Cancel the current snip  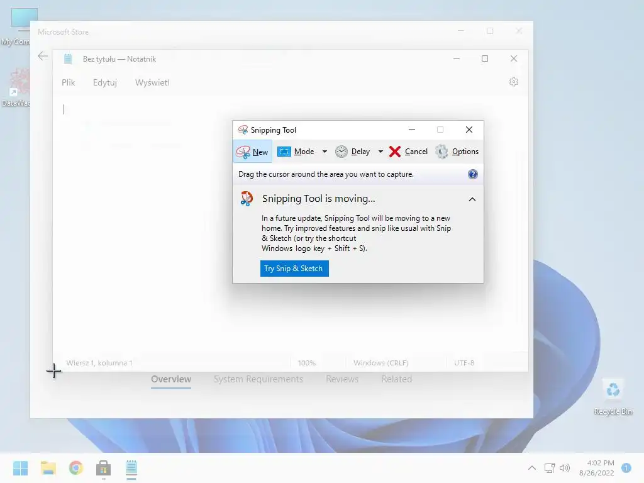408,152
